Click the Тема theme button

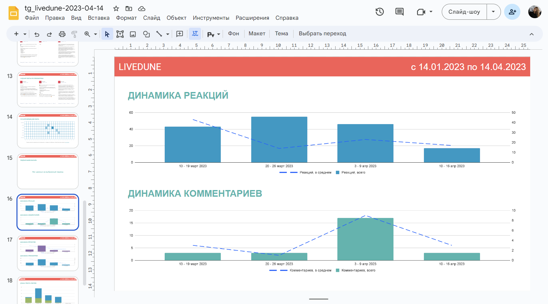coord(281,33)
